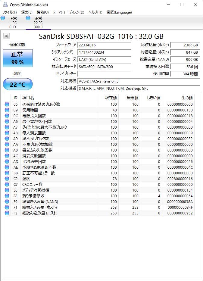Click the status orb for ID A8 row
Image resolution: width=203 pixels, height=281 pixels.
click(x=7, y=133)
